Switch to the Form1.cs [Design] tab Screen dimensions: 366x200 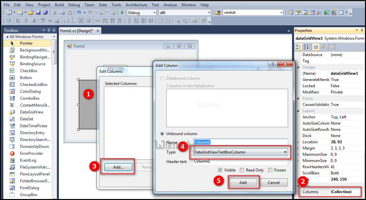pos(76,30)
